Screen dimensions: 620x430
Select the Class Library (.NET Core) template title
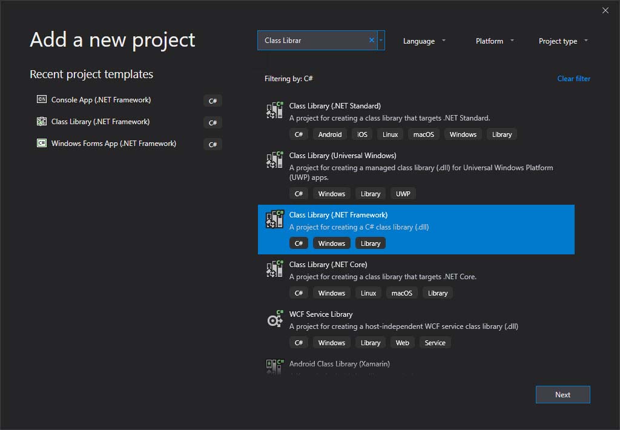(328, 265)
